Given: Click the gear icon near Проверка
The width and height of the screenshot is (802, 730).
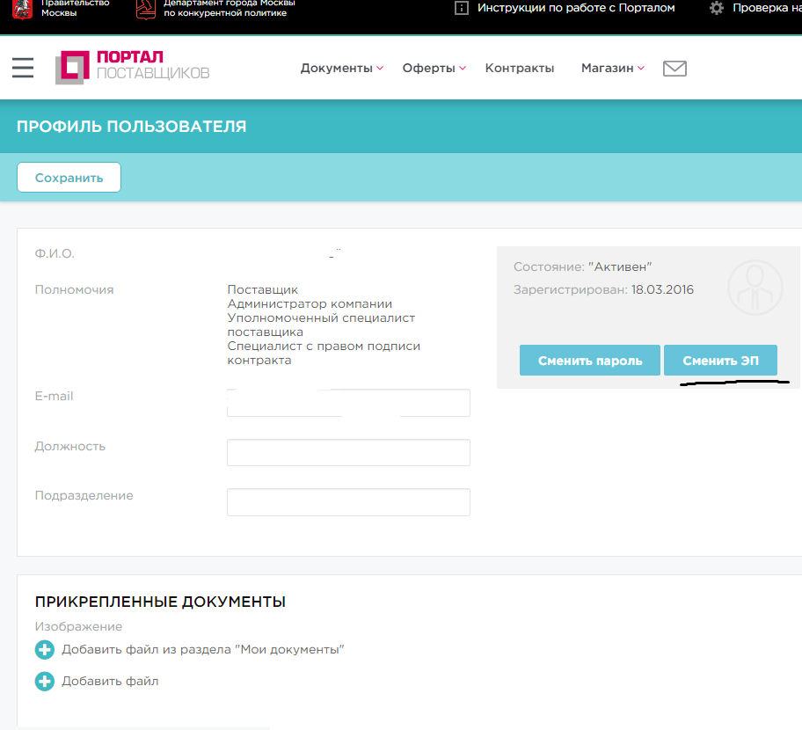Looking at the screenshot, I should [717, 8].
